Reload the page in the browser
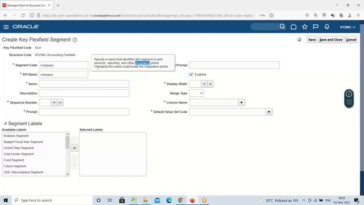 [23, 15]
